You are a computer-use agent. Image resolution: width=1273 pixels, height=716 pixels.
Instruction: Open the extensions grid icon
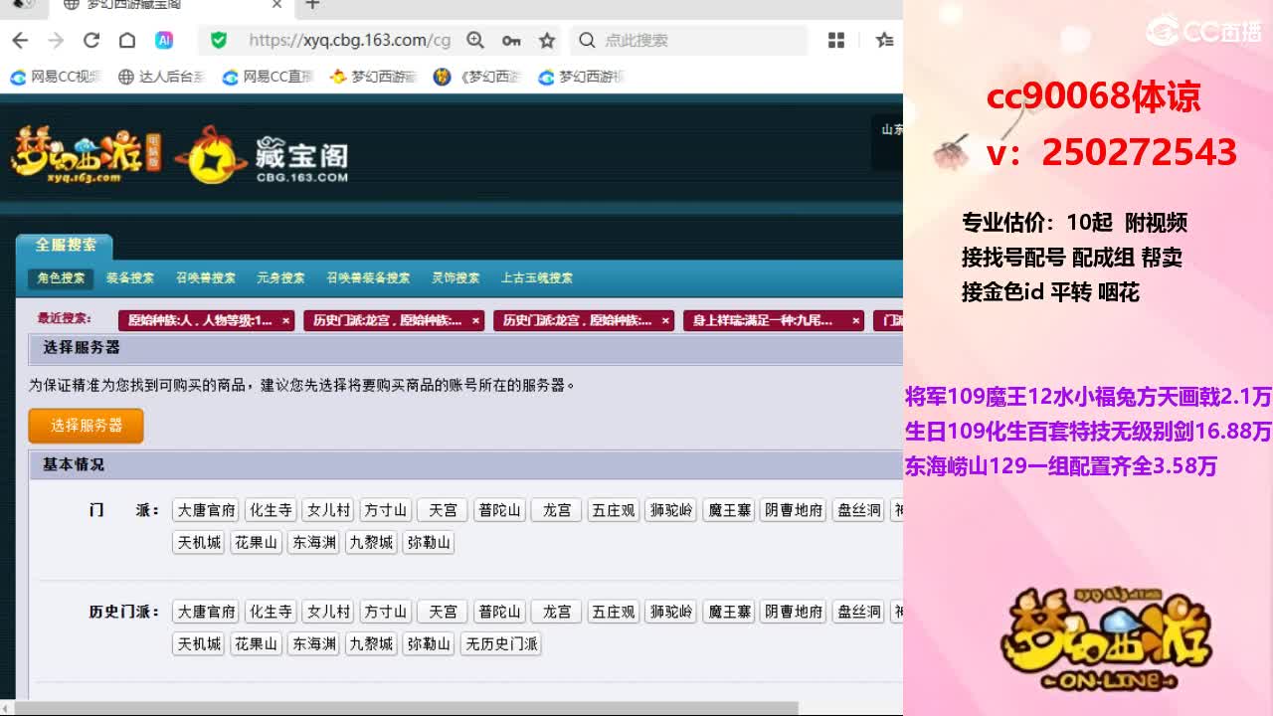[x=836, y=40]
